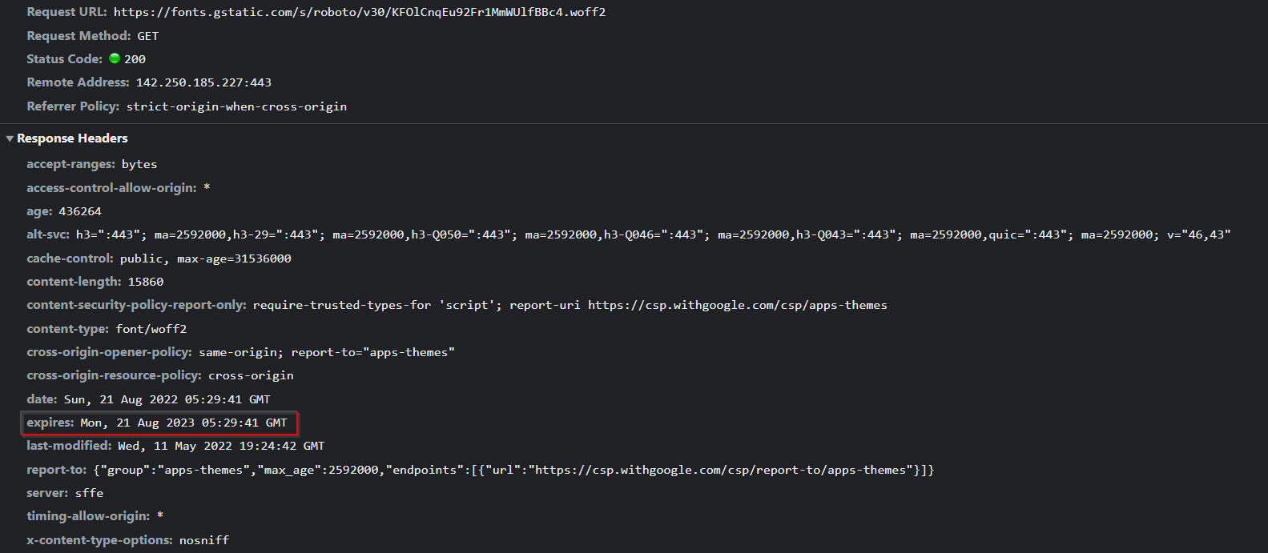
Task: Click the highlighted expires header row
Action: 159,423
